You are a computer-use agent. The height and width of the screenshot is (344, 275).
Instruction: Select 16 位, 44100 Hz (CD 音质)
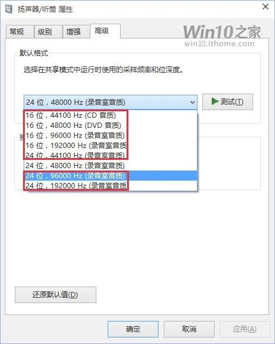coord(111,115)
